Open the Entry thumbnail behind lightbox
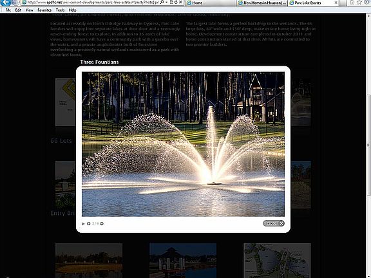Image resolution: width=371 pixels, height=278 pixels. pyautogui.click(x=65, y=185)
